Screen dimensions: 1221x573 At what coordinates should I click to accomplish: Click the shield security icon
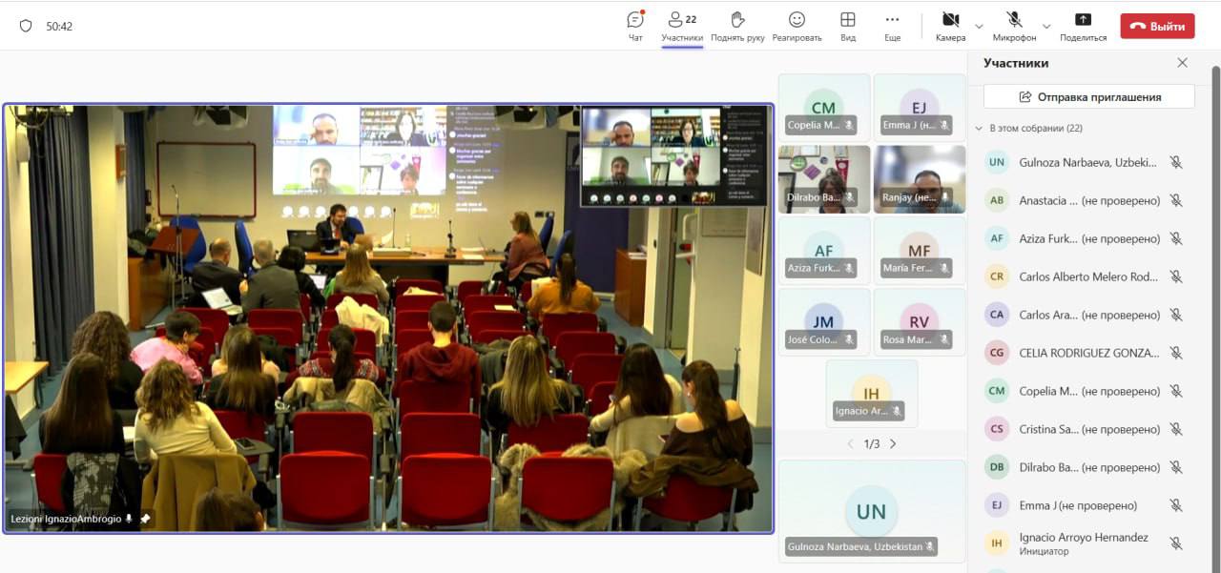[26, 27]
